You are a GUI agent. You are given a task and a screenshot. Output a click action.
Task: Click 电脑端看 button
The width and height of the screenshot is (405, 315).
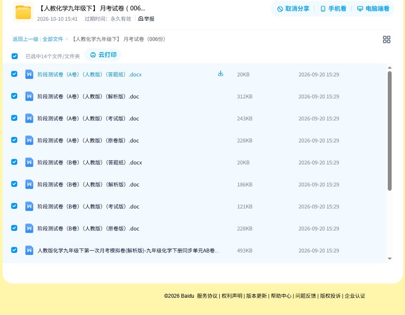click(373, 9)
